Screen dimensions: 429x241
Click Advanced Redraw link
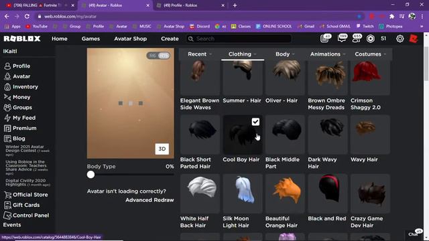pos(149,200)
